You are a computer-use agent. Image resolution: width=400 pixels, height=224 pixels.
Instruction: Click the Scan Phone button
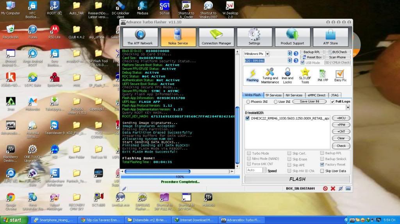[337, 57]
